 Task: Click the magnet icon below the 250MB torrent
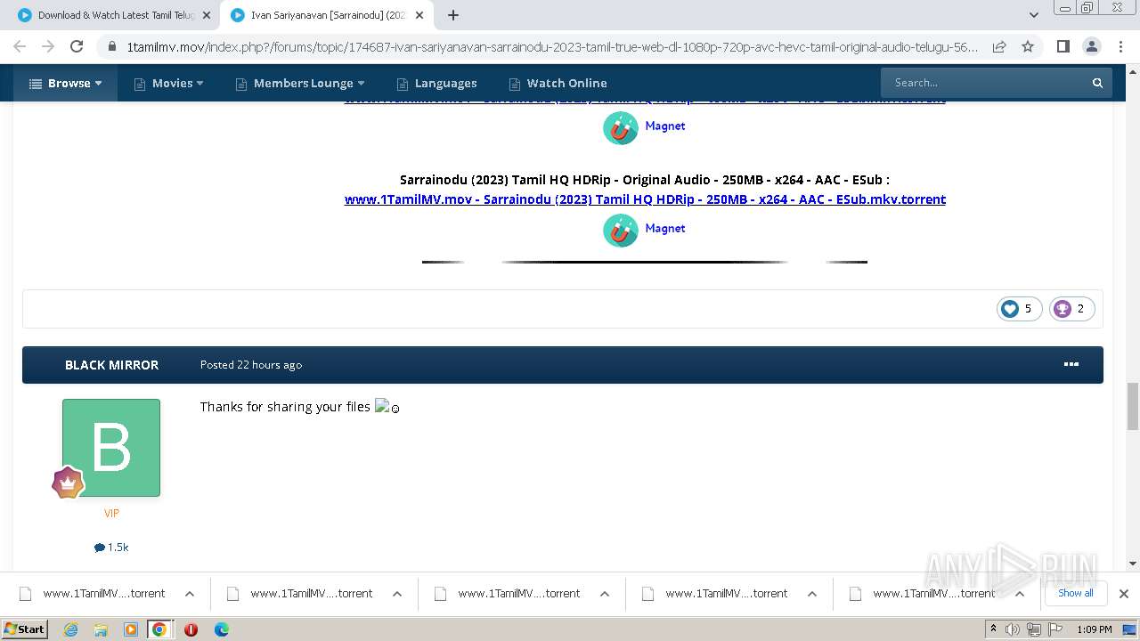(x=621, y=231)
